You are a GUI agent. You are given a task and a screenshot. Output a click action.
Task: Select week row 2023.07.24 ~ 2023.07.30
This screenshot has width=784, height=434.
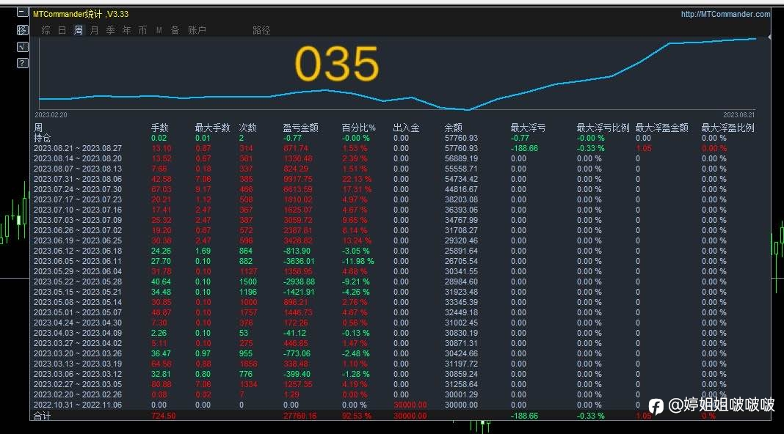pos(78,189)
